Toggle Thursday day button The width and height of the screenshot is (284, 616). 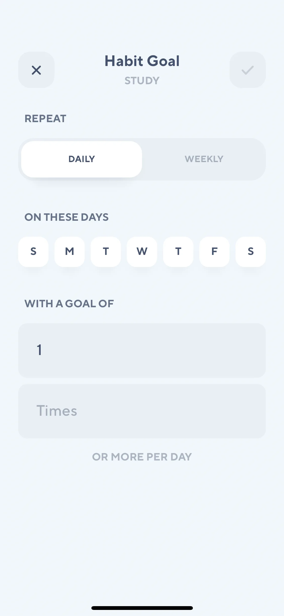(x=178, y=252)
